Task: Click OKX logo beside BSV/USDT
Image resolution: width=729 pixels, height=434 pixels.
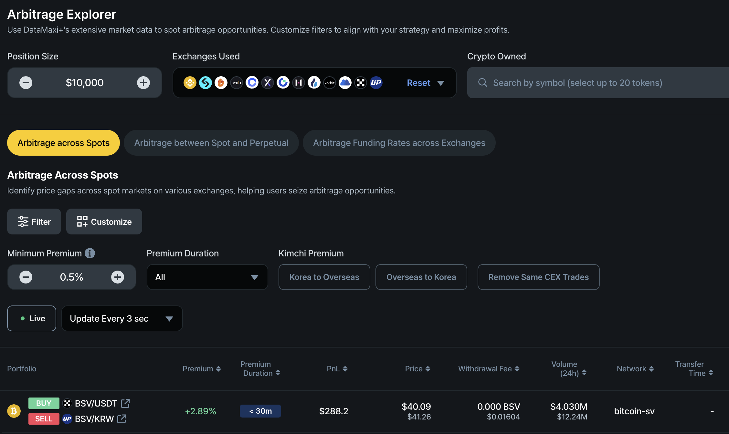Action: [67, 403]
